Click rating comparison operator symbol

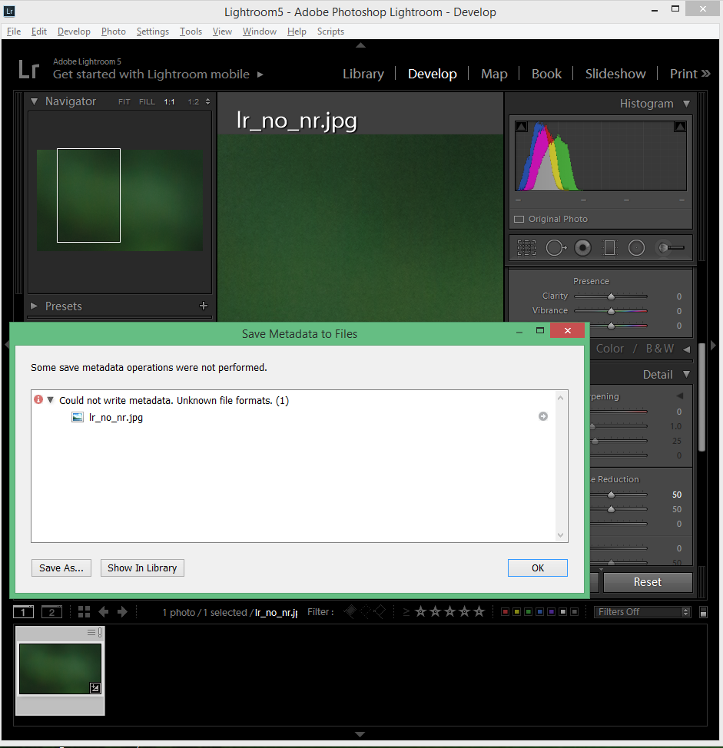(x=406, y=612)
